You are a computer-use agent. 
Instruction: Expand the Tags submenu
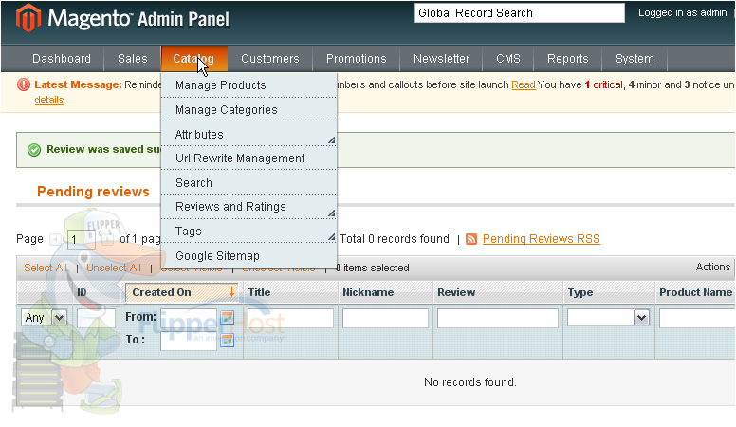[331, 237]
